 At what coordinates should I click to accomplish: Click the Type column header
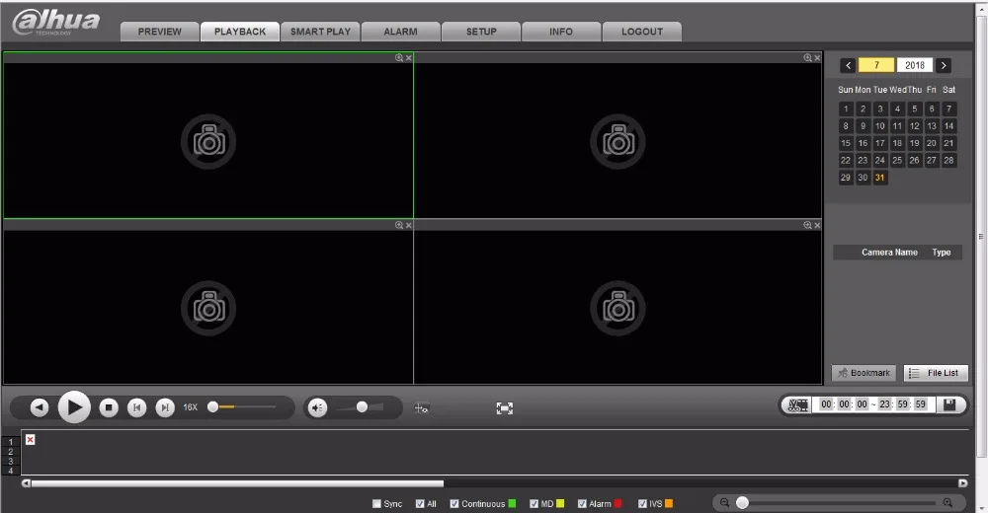[942, 253]
